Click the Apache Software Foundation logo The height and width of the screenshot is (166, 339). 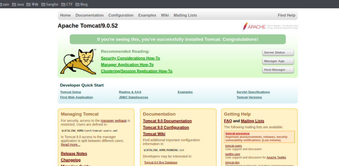pyautogui.click(x=270, y=27)
